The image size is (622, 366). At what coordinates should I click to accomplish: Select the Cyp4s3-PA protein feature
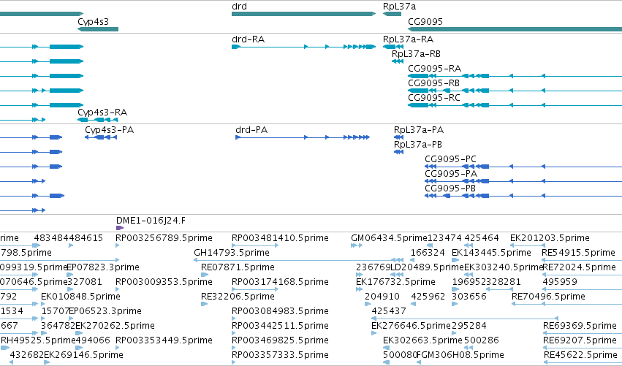tap(101, 137)
